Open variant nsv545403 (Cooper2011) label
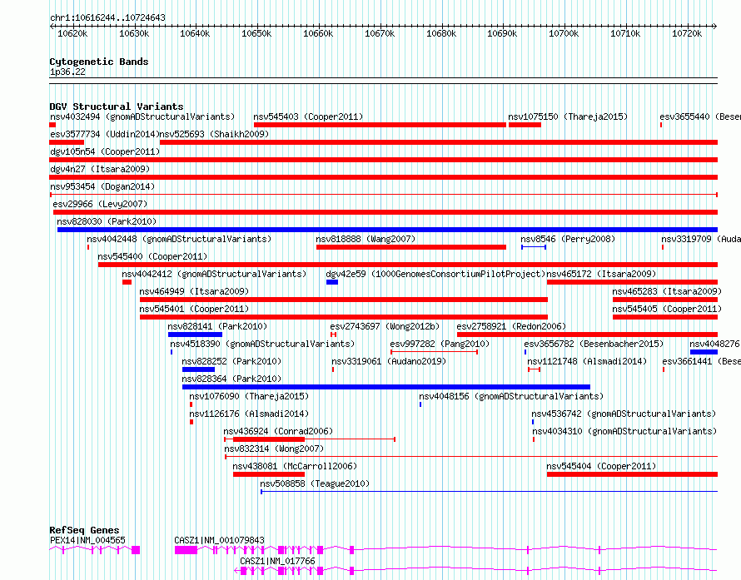 tap(308, 116)
